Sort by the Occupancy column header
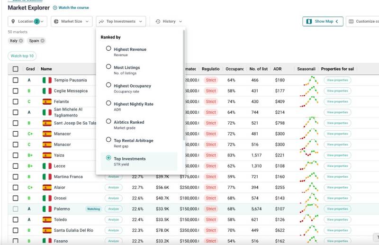Viewport: 379px width, 245px height. point(235,69)
